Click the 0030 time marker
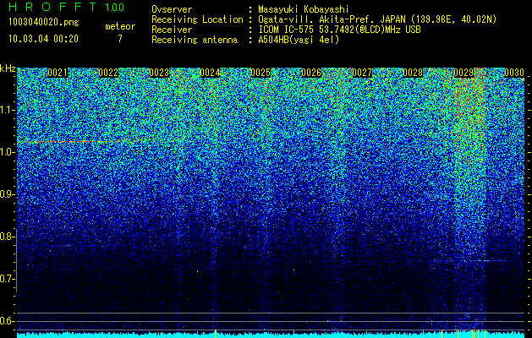This screenshot has width=532, height=338. point(514,73)
